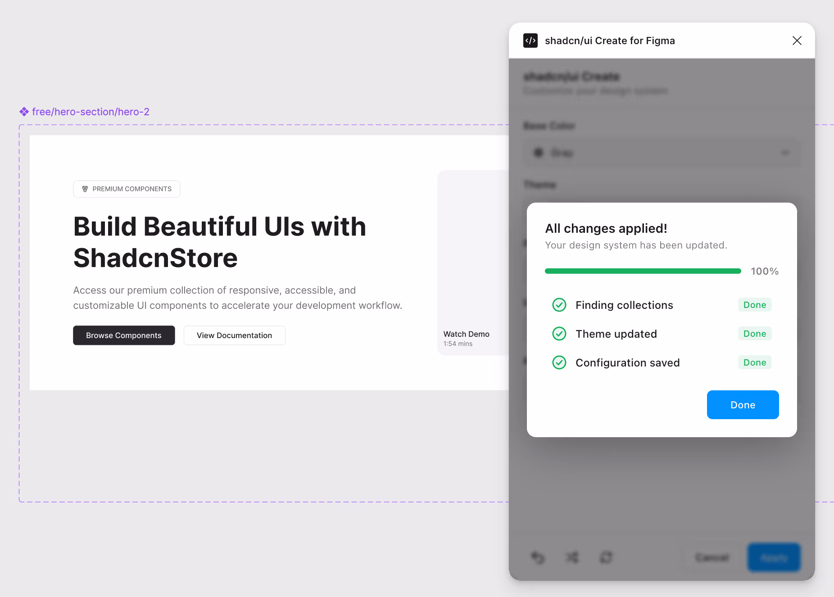Click Your design system has been updated text
This screenshot has width=834, height=597.
point(636,245)
